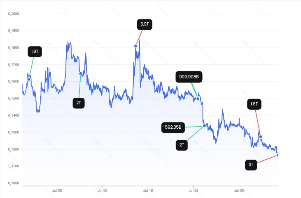
Task: Click the 1.9T annotation label
Action: tap(35, 52)
